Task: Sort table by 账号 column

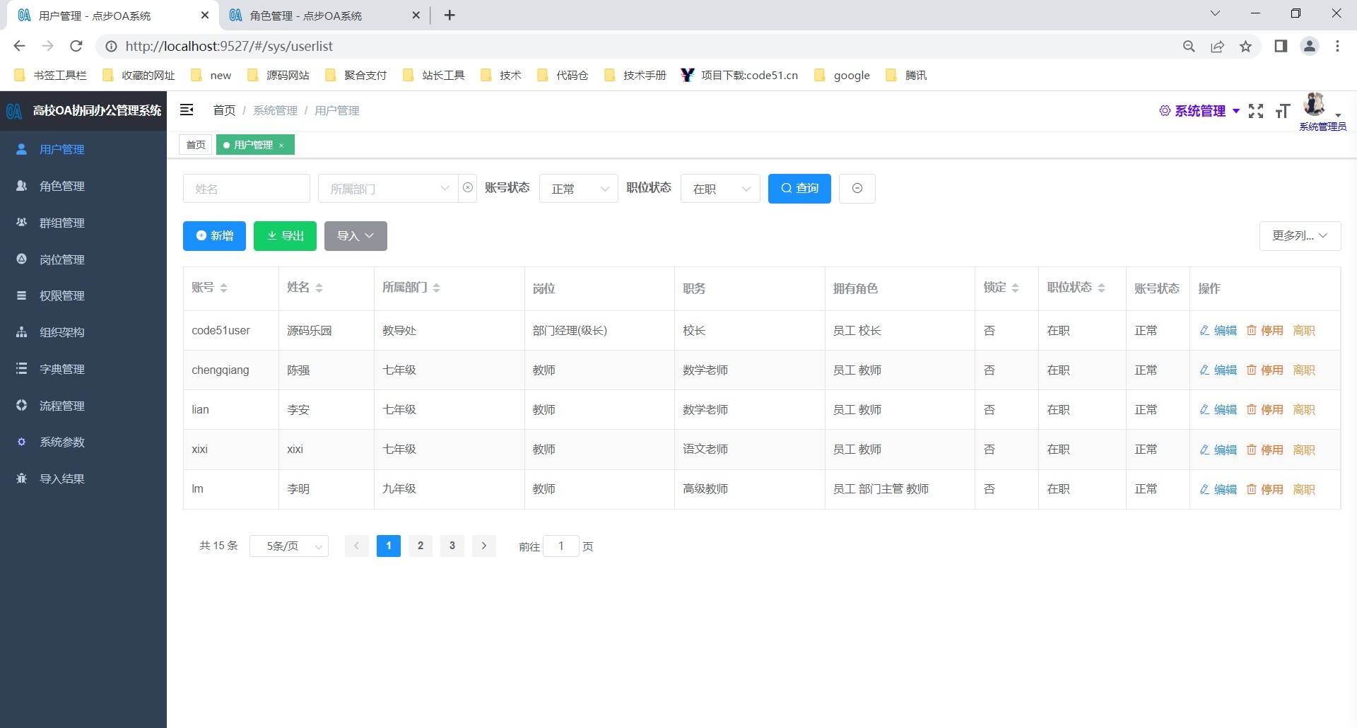Action: [x=223, y=288]
